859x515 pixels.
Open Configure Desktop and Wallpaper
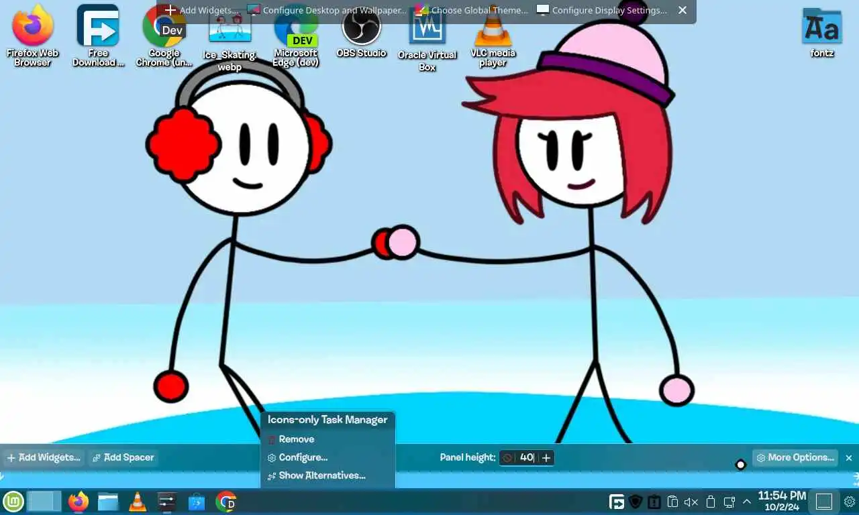(327, 10)
